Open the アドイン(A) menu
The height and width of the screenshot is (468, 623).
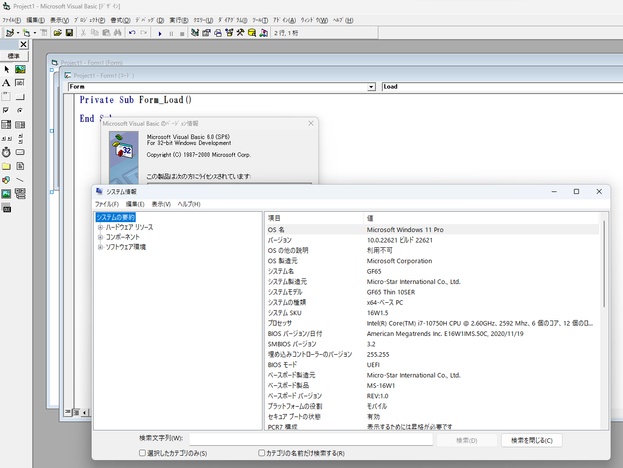(x=285, y=20)
